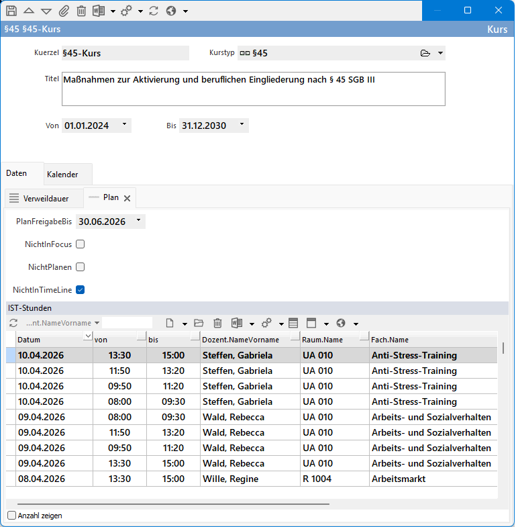Open the Kurstyp dropdown arrow
The width and height of the screenshot is (516, 527).
coord(440,53)
